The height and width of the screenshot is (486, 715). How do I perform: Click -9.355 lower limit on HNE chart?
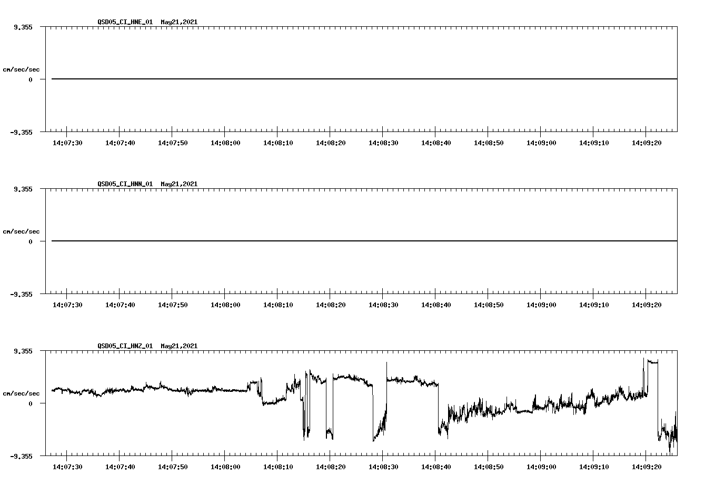click(x=22, y=132)
